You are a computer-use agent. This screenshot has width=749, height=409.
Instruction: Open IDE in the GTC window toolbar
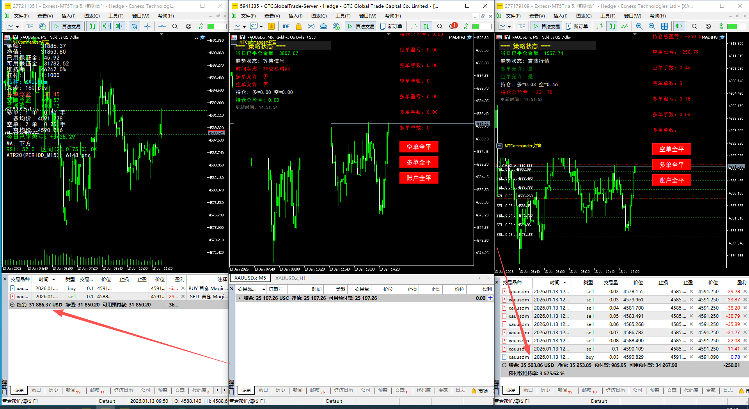click(x=286, y=27)
